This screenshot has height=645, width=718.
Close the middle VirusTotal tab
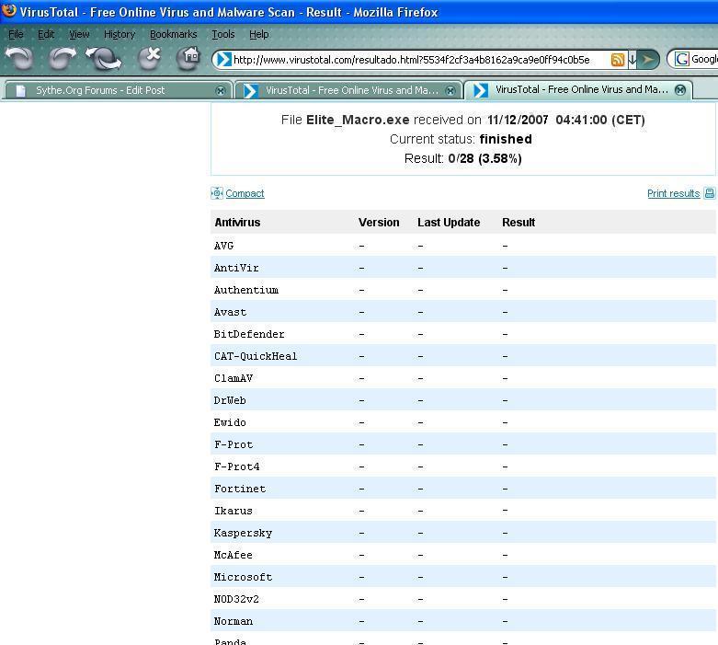pos(450,91)
